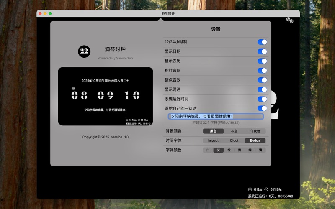This screenshot has width=335, height=209.
Task: Toggle the 显示日期 switch
Action: (x=262, y=51)
